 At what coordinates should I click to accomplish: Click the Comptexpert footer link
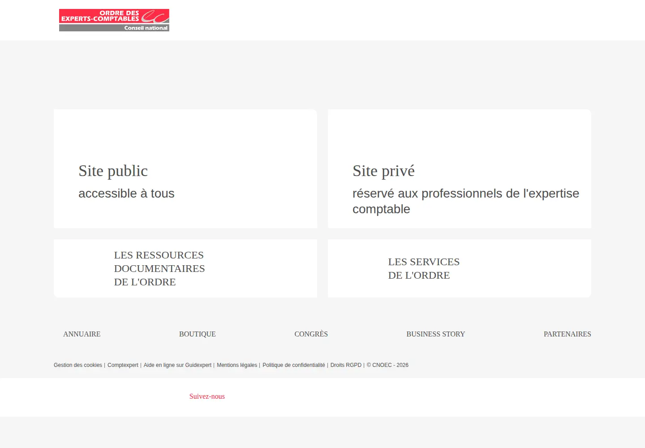pyautogui.click(x=123, y=365)
